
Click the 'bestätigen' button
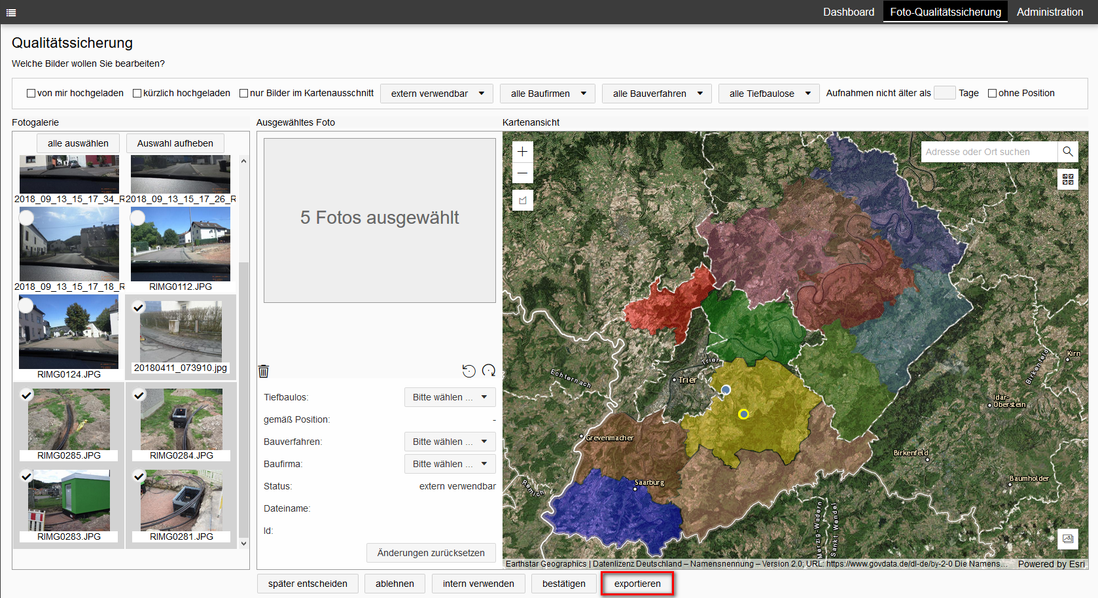[564, 584]
